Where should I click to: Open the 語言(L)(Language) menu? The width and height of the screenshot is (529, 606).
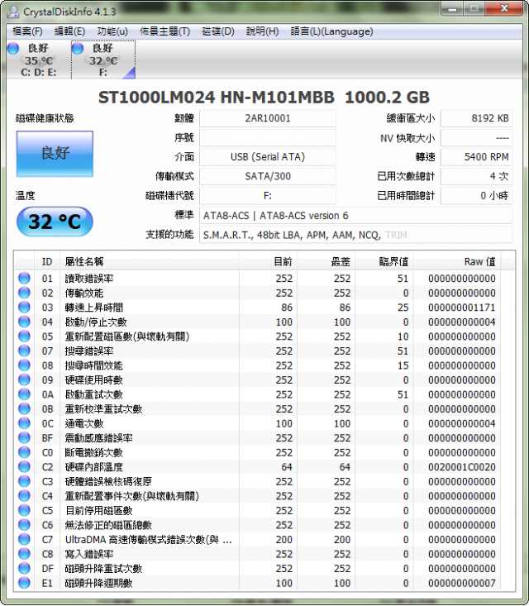332,31
